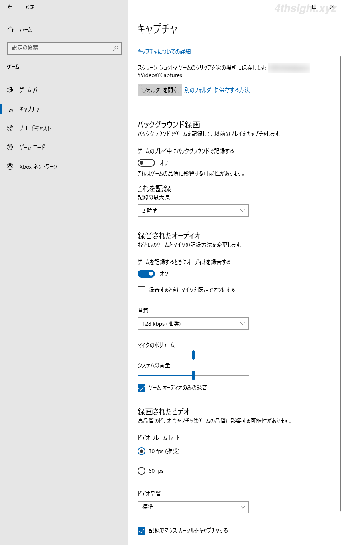Click the Home icon in sidebar
This screenshot has height=545, width=342.
[10, 30]
